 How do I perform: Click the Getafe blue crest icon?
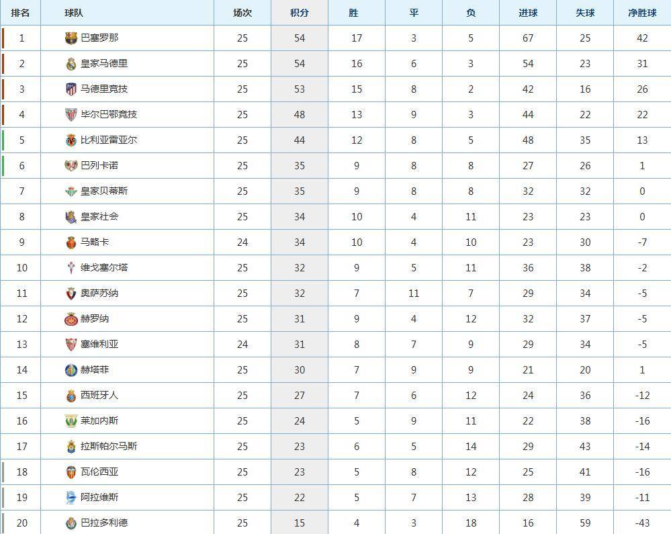71,370
